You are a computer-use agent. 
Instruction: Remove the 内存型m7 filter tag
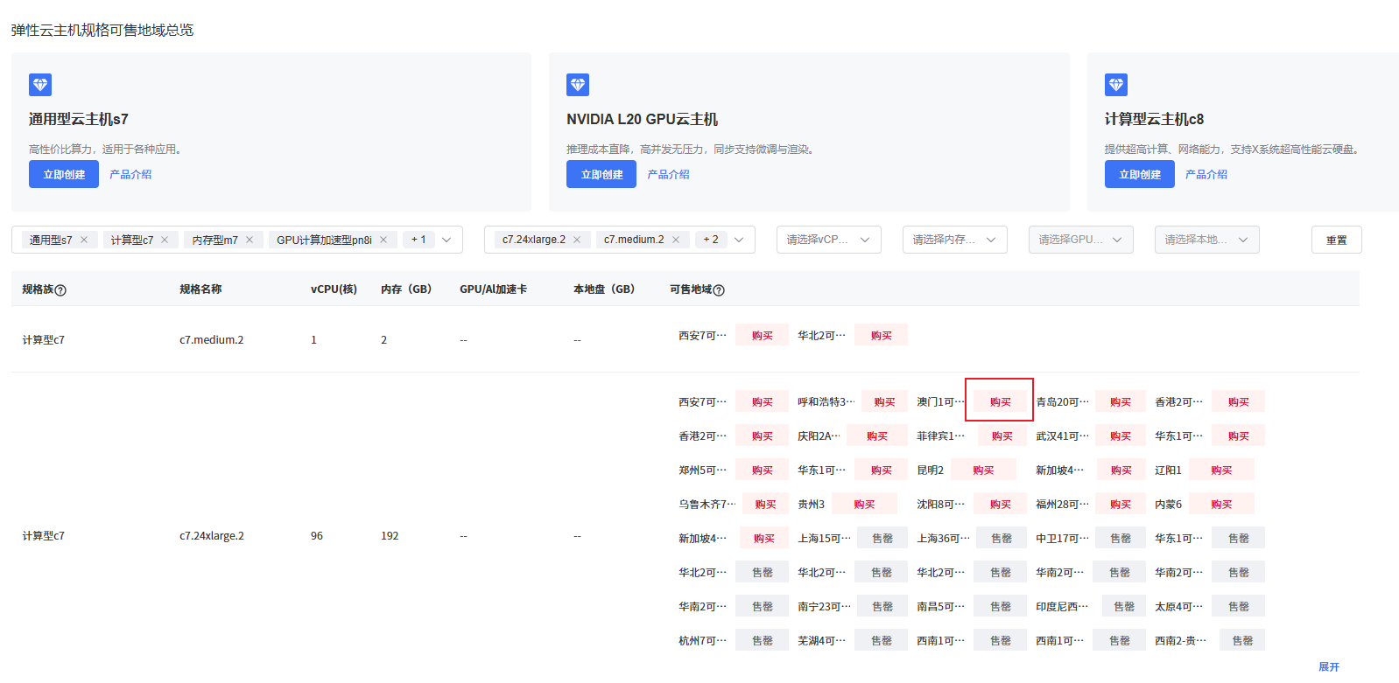[x=250, y=240]
